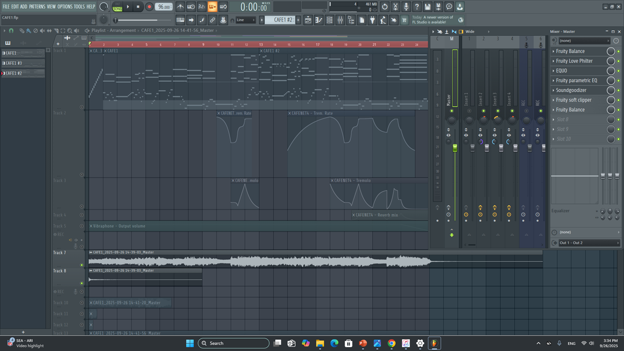Viewport: 624px width, 351px height.
Task: Start playback with the Play button
Action: click(128, 7)
